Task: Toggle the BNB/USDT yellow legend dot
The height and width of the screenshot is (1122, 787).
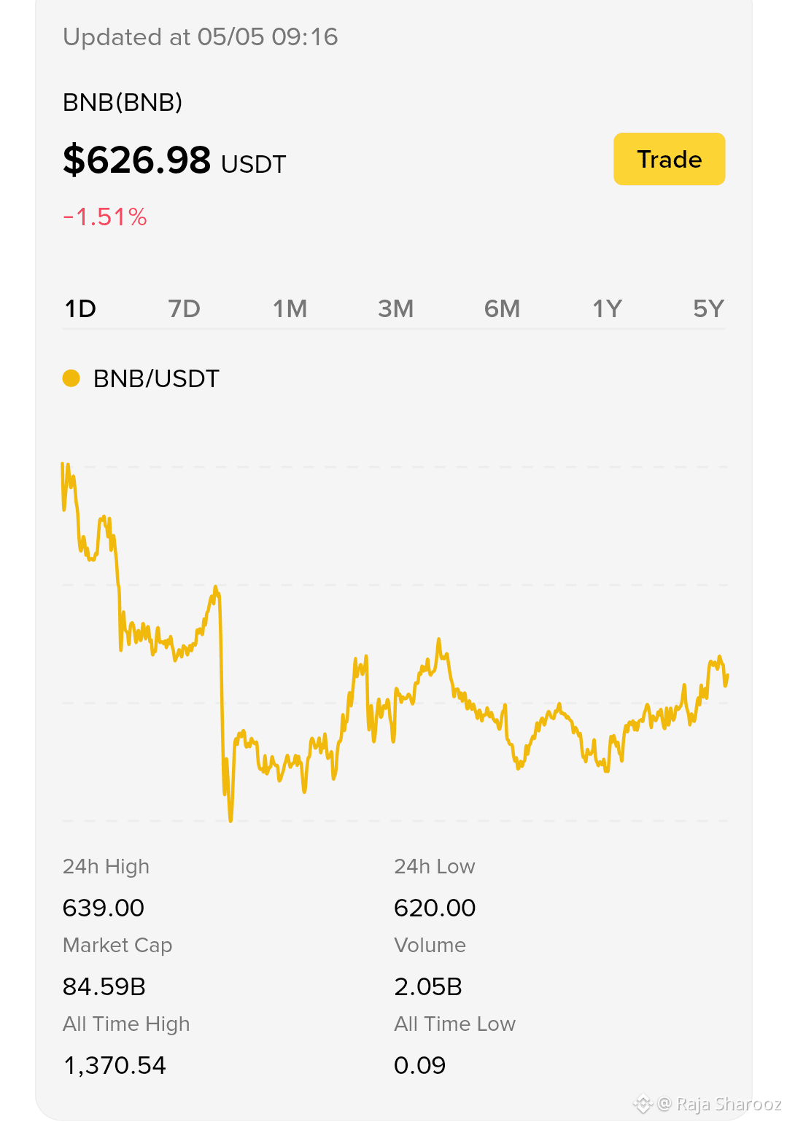Action: point(71,378)
